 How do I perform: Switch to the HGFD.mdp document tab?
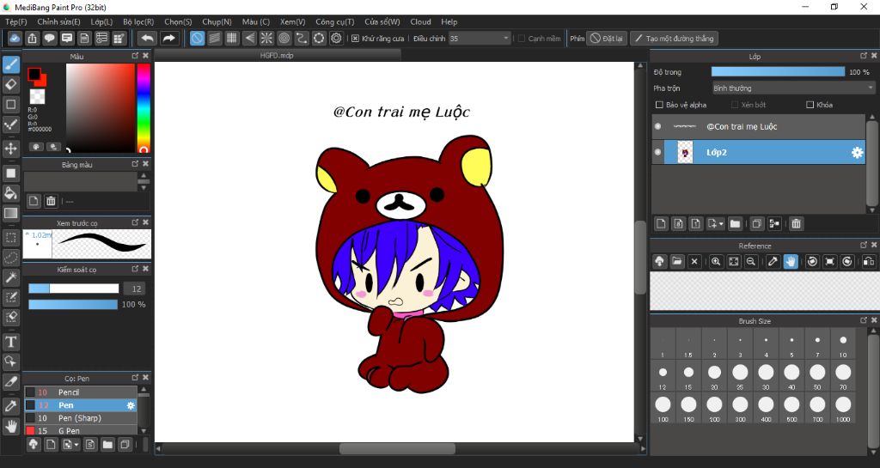click(278, 56)
